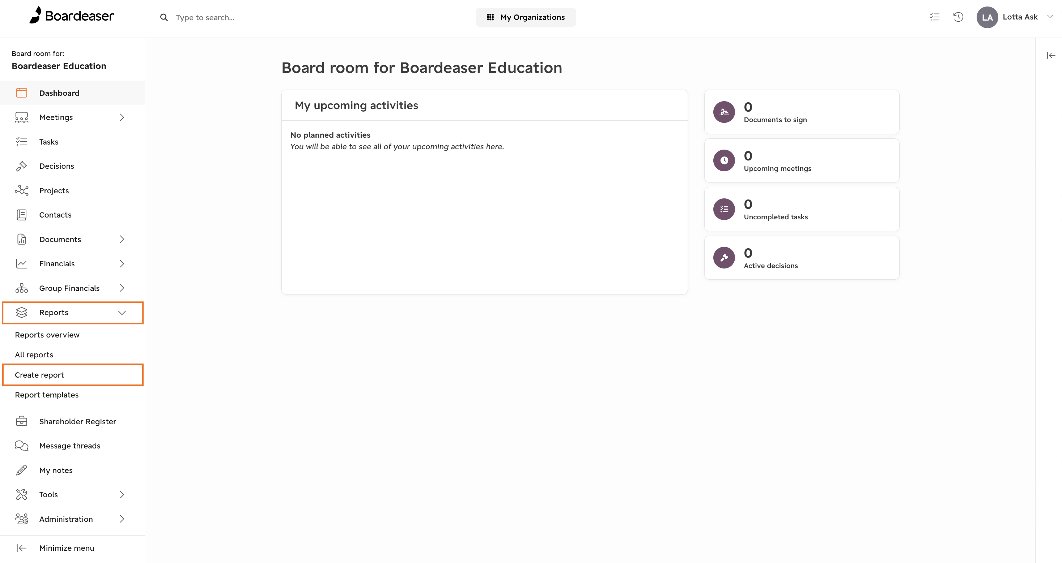Click the Upcoming meetings clock icon
The image size is (1062, 563).
pos(724,160)
